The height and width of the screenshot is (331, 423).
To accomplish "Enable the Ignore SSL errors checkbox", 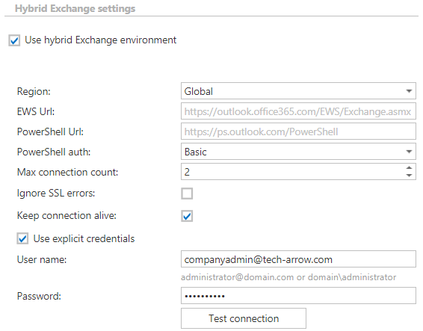I will tap(187, 194).
